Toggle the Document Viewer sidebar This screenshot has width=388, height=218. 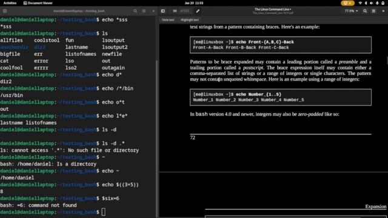[163, 11]
